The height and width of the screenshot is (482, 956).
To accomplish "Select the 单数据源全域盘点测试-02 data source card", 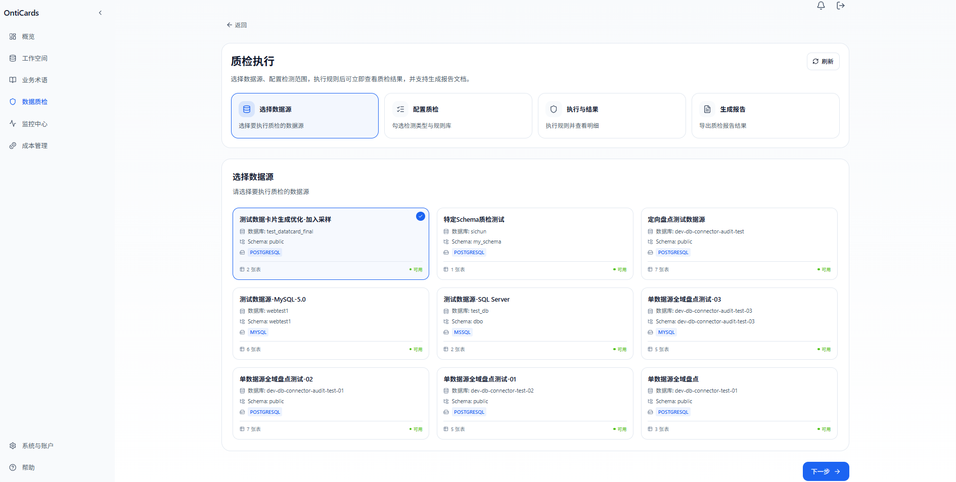I will tap(331, 403).
